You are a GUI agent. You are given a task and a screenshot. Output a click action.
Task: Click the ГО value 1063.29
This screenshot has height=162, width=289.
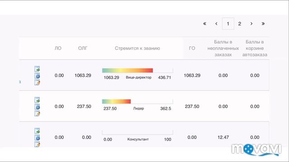click(x=192, y=75)
